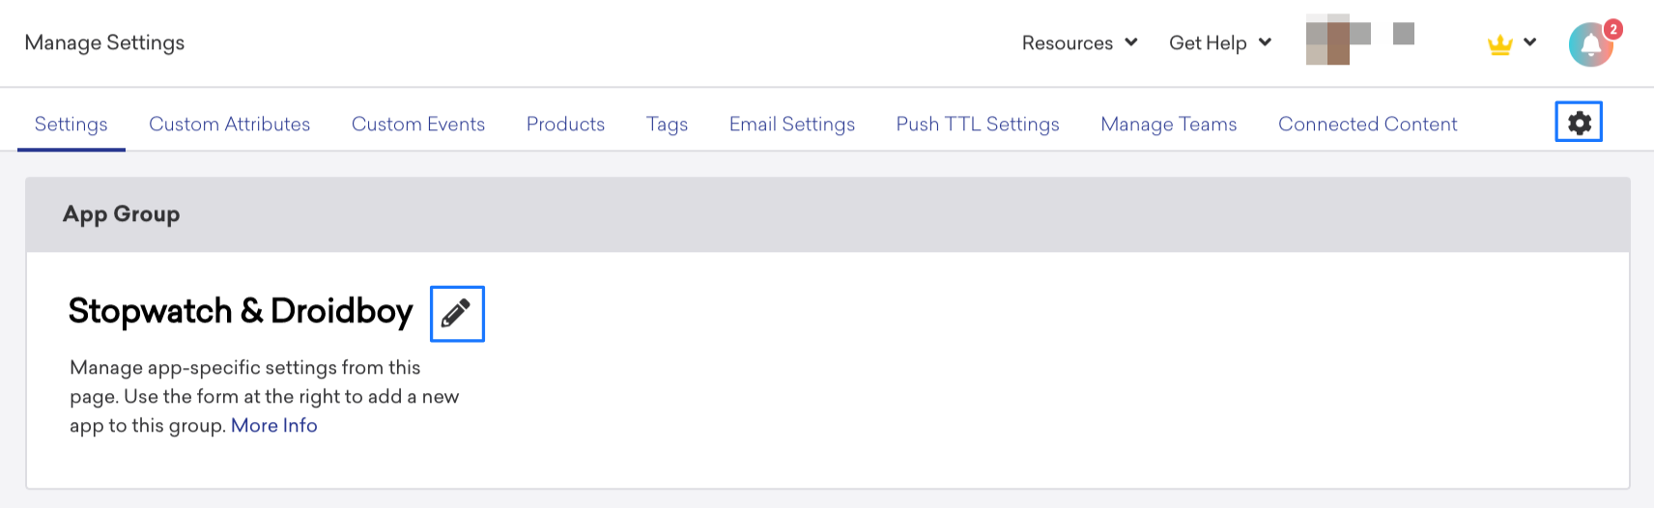This screenshot has height=508, width=1654.
Task: Expand the Get Help dropdown
Action: pyautogui.click(x=1220, y=42)
